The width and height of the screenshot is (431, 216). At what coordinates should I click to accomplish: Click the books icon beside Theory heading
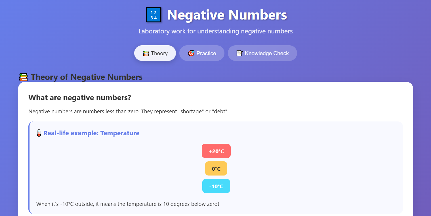point(23,77)
